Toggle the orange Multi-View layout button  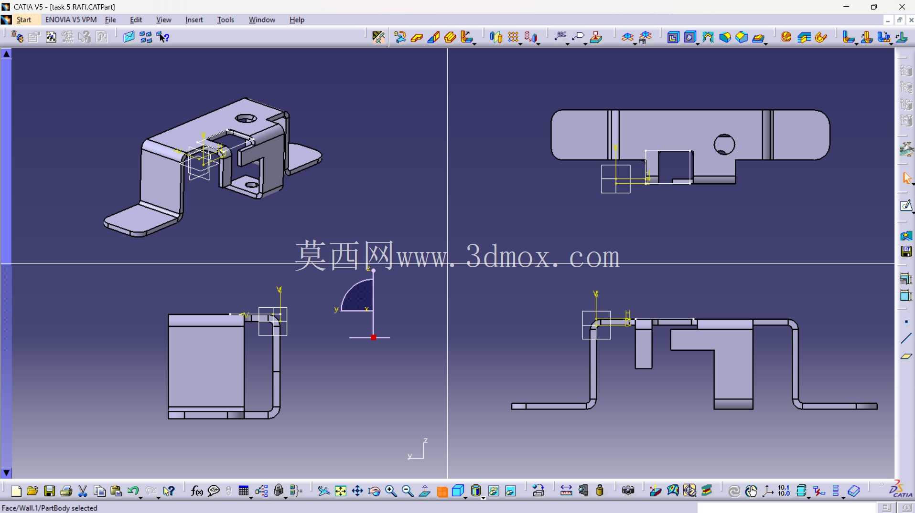[x=442, y=492]
